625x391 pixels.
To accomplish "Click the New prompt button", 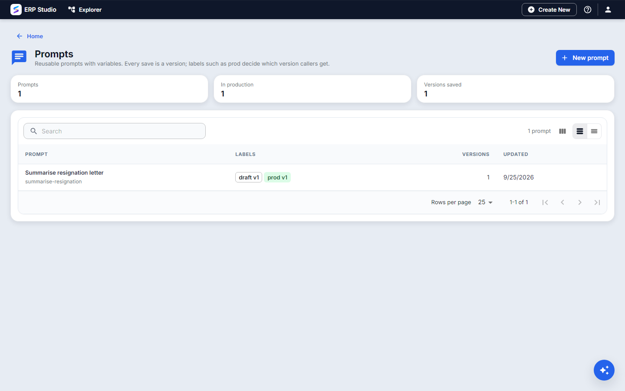I will 585,58.
